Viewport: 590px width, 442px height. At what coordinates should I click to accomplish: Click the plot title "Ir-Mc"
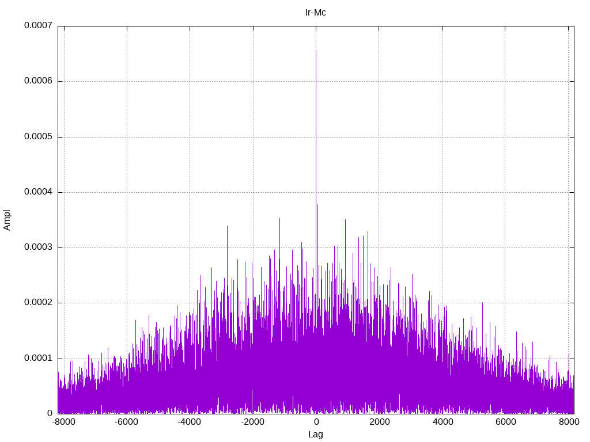(315, 13)
